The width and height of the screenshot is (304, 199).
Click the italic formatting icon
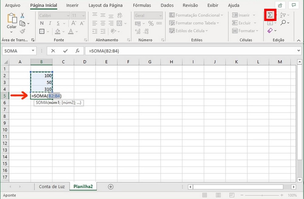[x=50, y=23]
